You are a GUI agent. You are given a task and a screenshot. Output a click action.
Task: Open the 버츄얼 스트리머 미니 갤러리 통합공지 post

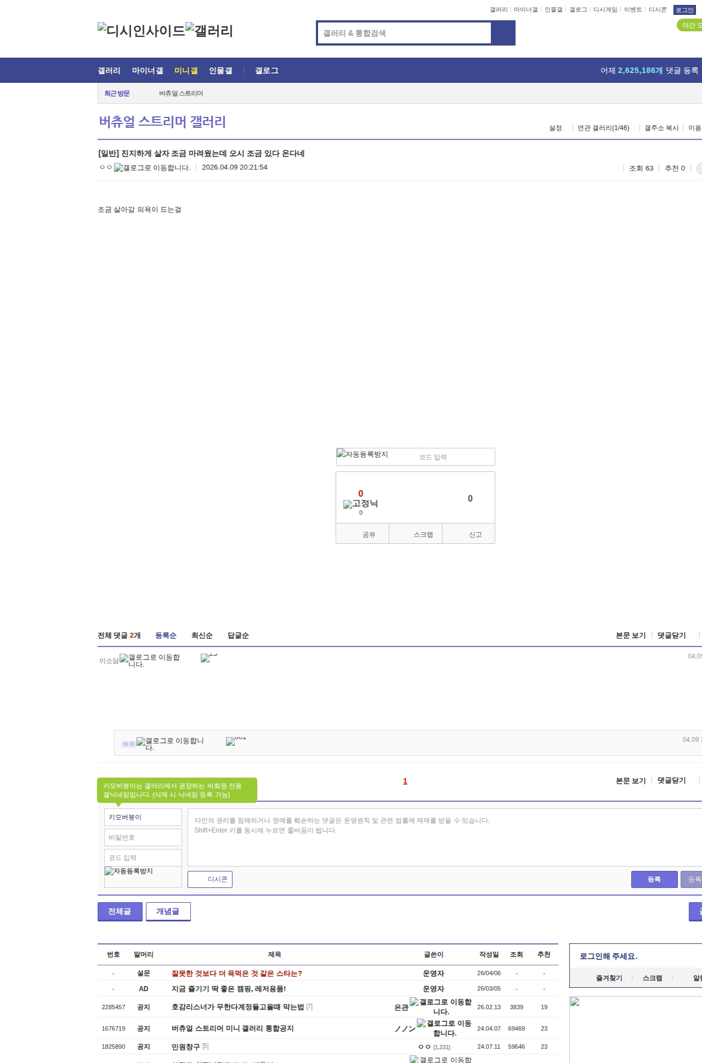click(233, 1028)
